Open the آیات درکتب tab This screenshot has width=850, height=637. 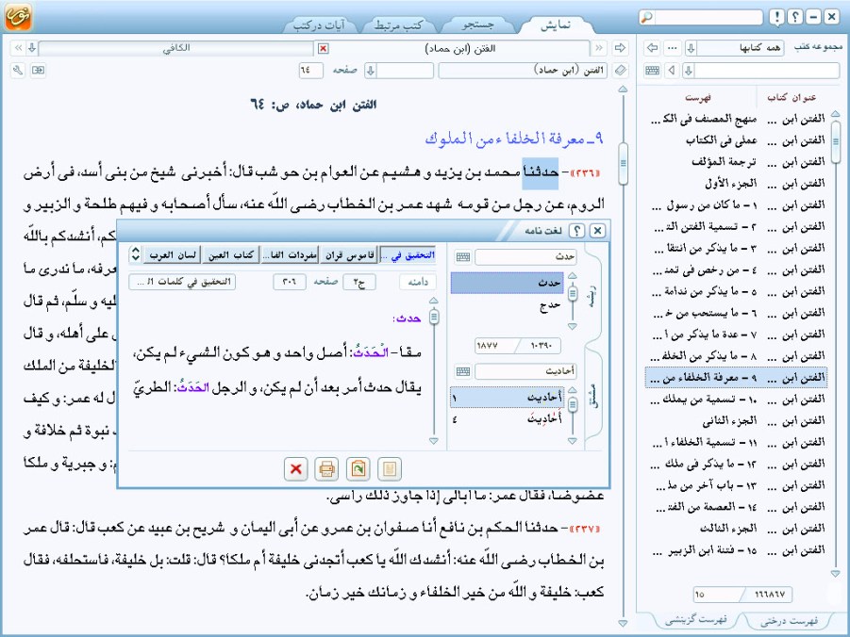click(x=319, y=24)
